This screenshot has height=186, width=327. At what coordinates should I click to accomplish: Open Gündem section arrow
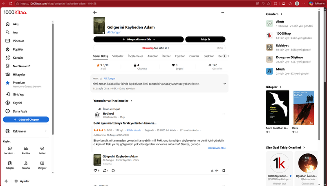(x=282, y=14)
